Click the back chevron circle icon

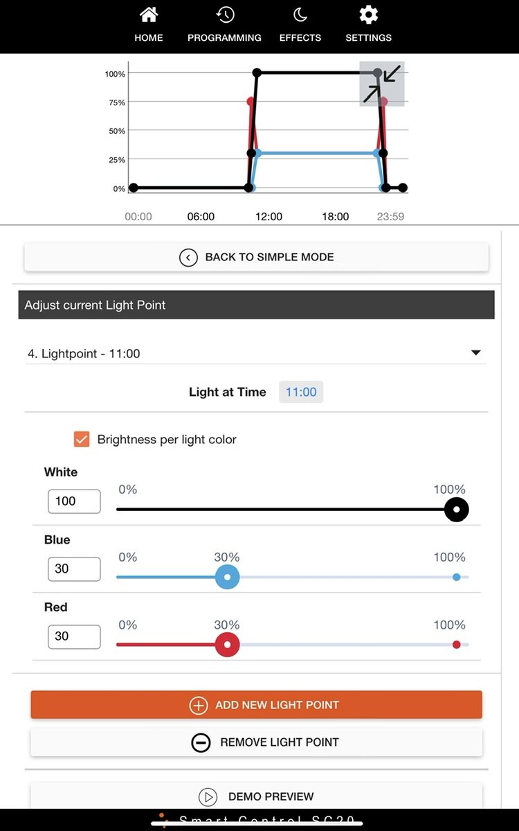[x=188, y=258]
